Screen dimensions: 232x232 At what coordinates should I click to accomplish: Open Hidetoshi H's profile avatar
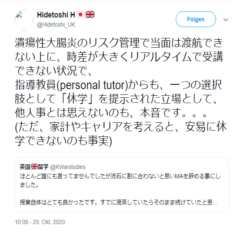coord(24,20)
